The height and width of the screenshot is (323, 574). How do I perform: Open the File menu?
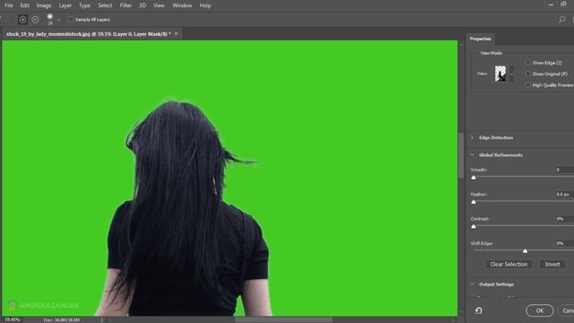(x=9, y=5)
